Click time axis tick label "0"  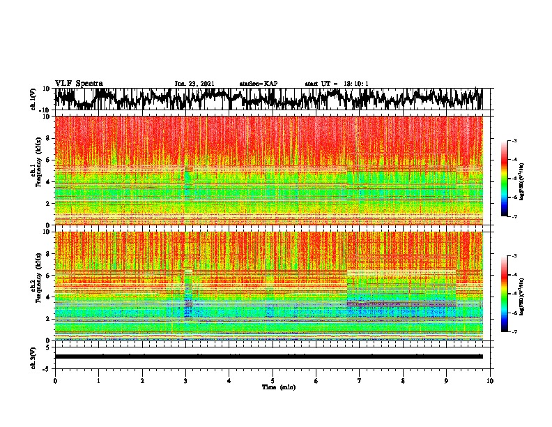tap(55, 381)
